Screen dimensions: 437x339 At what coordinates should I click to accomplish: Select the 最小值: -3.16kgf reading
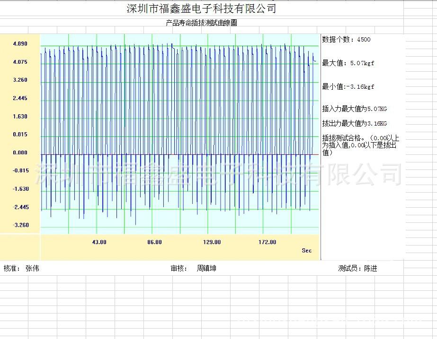(x=348, y=87)
